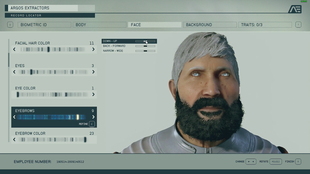Click the Record Locator bar
Viewport: 310px width, 174px height.
click(50, 15)
